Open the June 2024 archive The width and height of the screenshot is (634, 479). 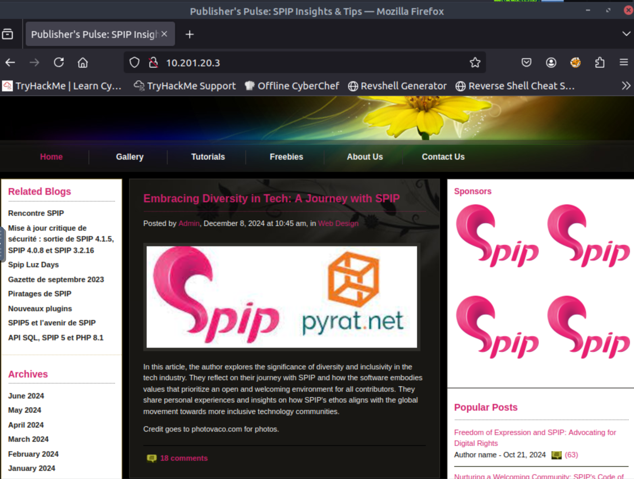pyautogui.click(x=26, y=396)
